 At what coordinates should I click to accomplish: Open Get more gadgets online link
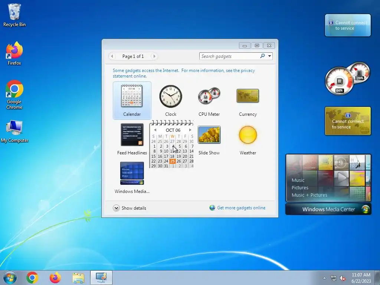tap(241, 208)
